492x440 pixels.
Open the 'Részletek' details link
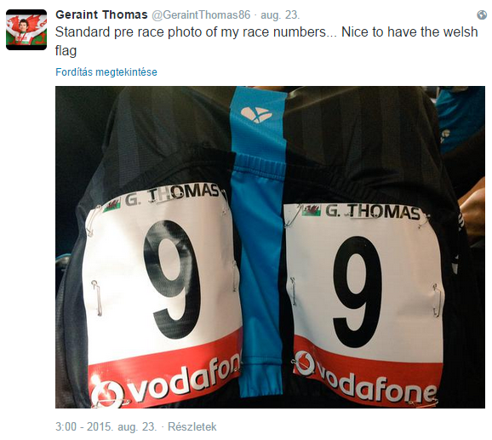coord(192,426)
